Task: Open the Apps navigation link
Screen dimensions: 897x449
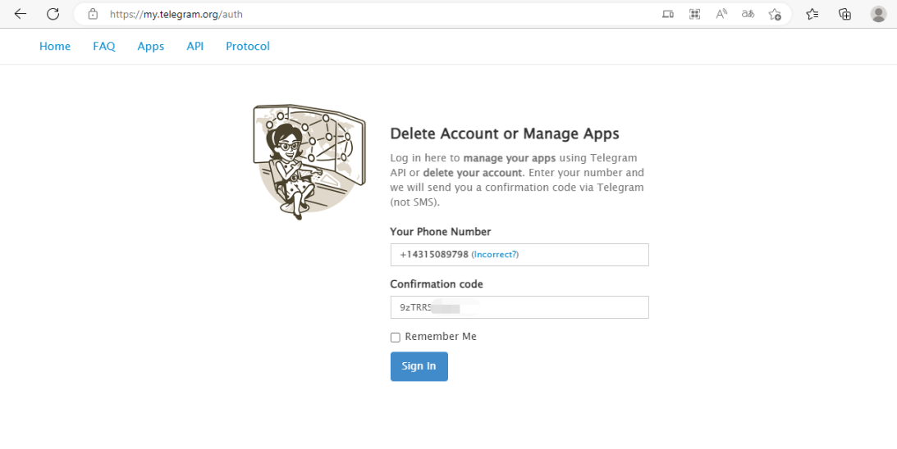Action: pos(150,46)
